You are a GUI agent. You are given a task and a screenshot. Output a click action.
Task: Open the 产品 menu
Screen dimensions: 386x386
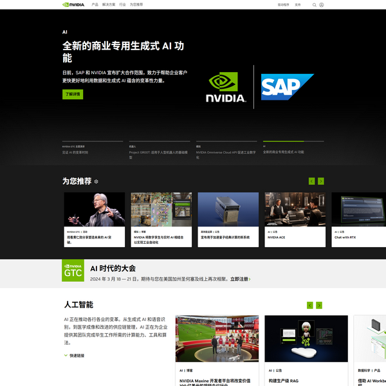pos(95,5)
